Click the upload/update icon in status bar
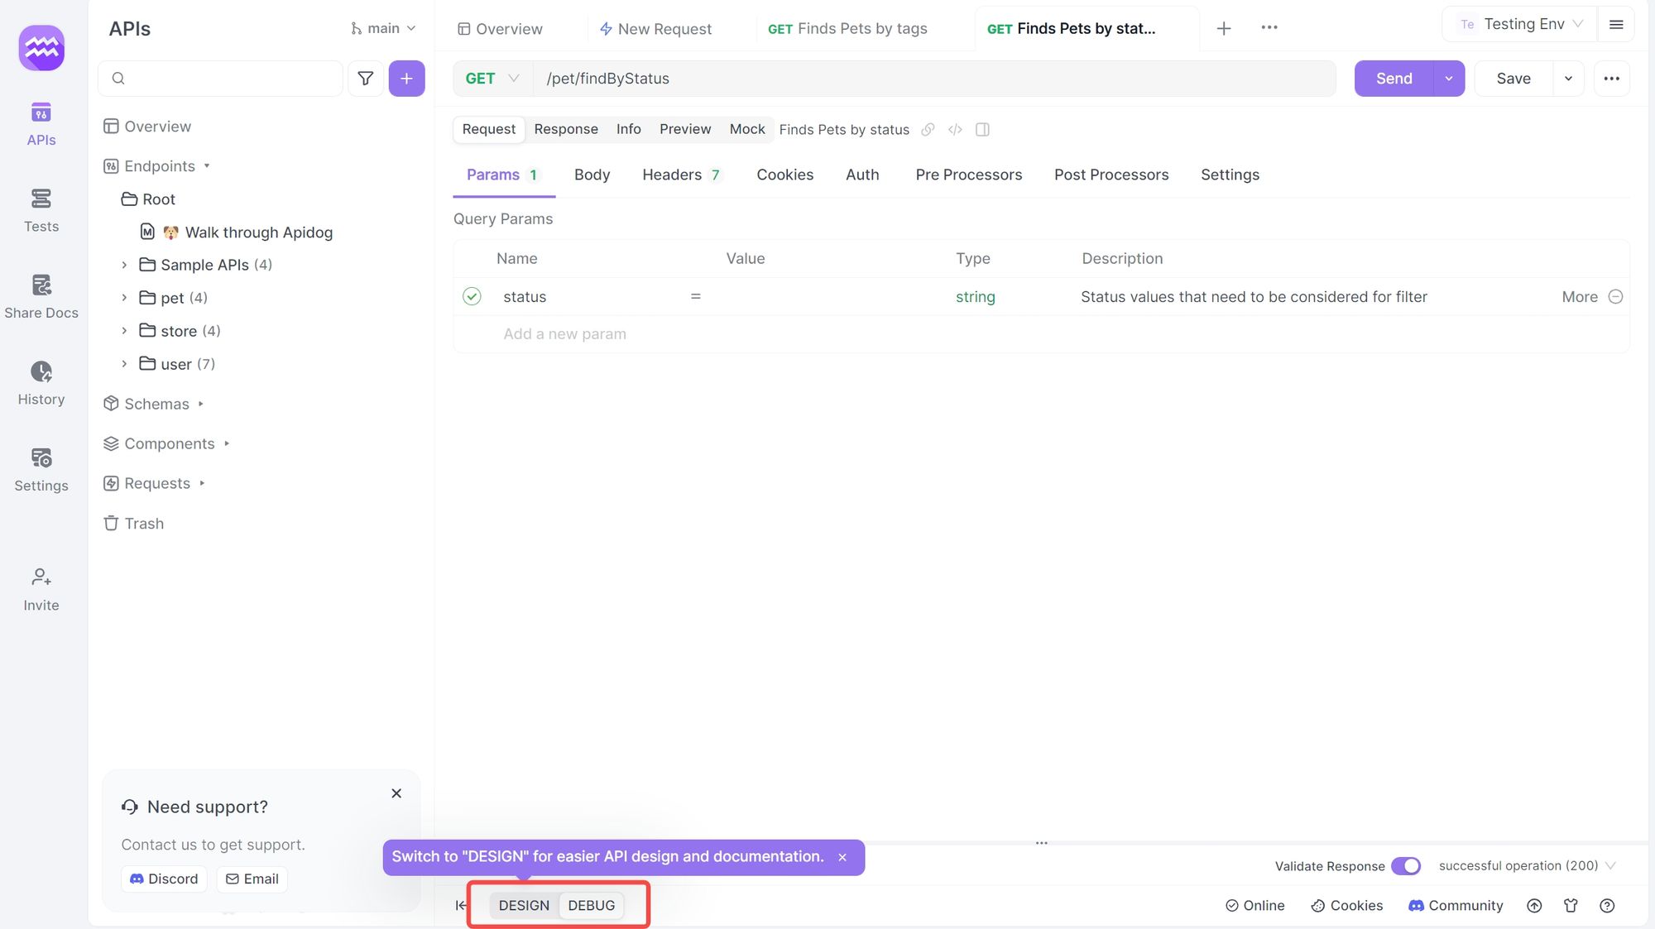 pos(1534,906)
